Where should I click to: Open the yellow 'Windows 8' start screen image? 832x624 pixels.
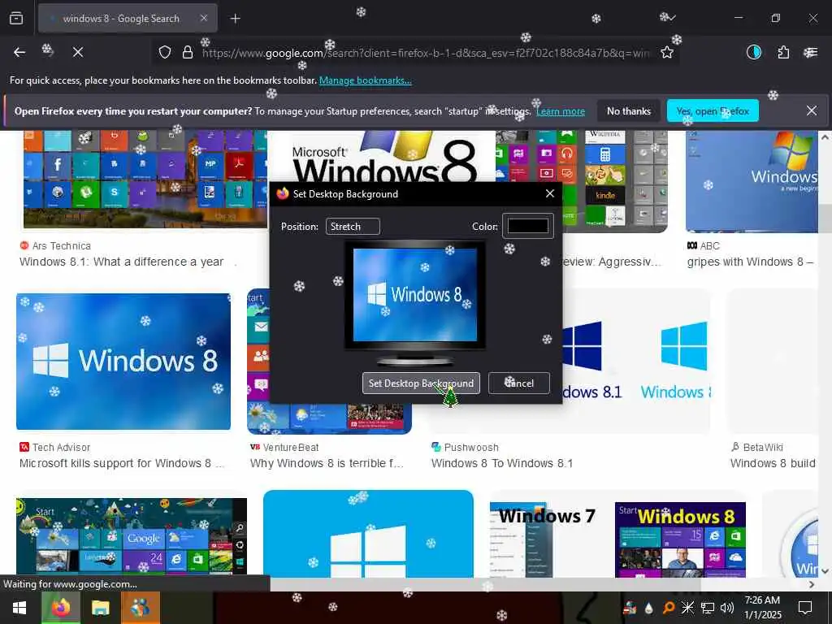tap(680, 539)
